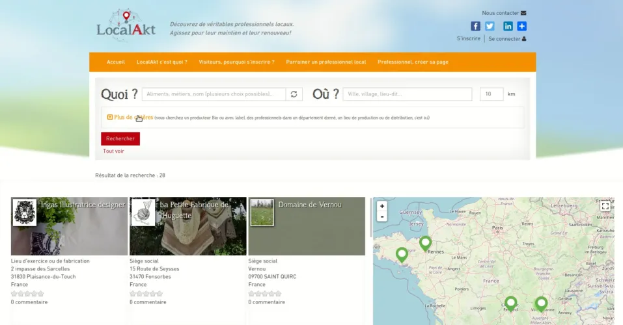Image resolution: width=623 pixels, height=325 pixels.
Task: Open the 'Accueil' menu item
Action: tap(115, 62)
